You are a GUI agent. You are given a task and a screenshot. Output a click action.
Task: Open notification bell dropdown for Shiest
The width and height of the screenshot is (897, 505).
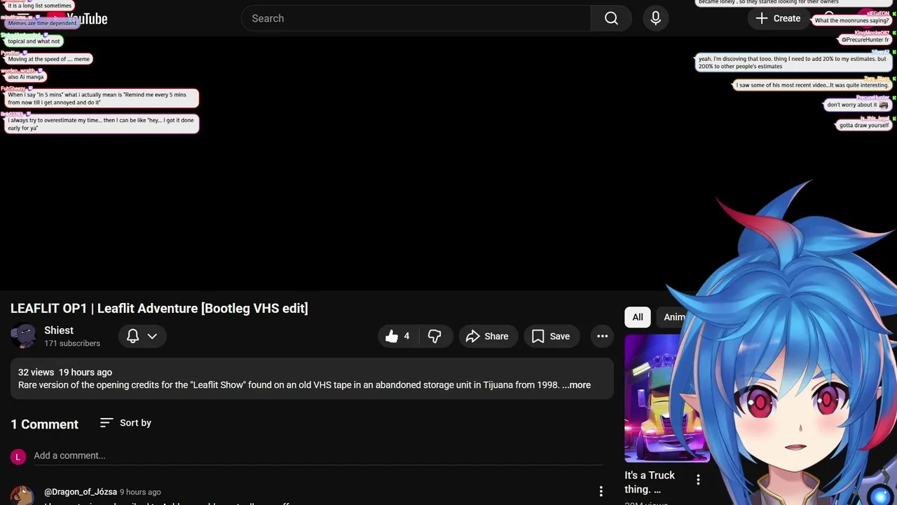142,336
